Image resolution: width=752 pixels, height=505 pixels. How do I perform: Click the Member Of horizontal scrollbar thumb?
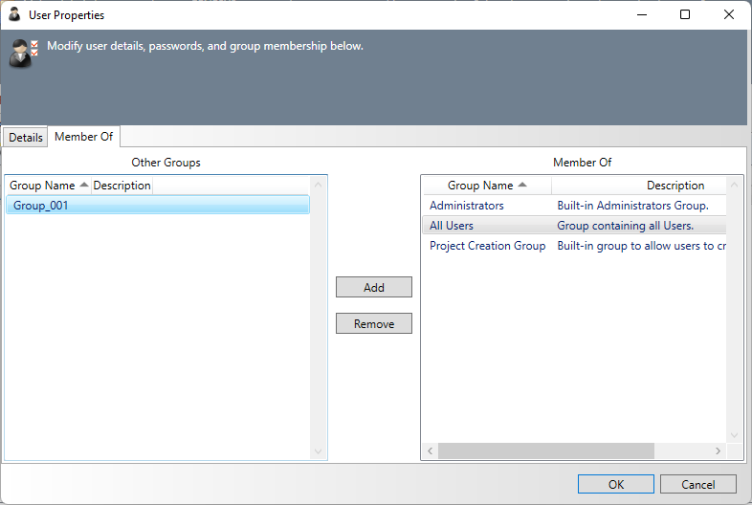click(545, 450)
